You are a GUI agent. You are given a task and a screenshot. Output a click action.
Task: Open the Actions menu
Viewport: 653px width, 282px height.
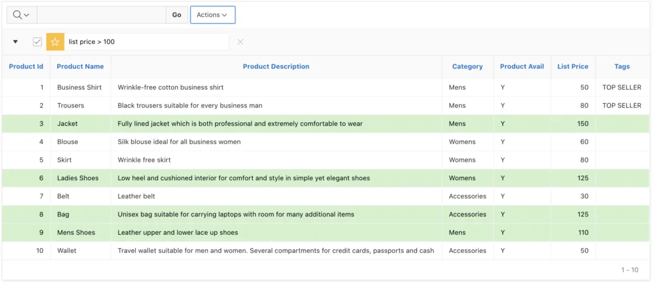coord(212,15)
